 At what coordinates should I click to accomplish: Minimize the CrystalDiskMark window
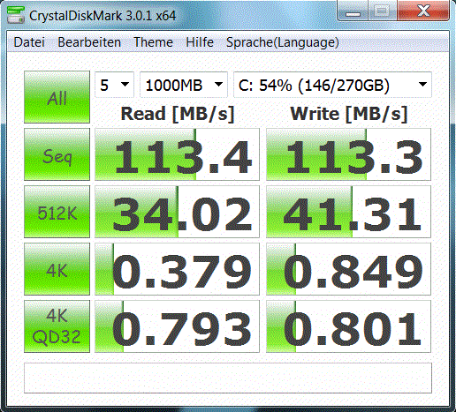(353, 11)
